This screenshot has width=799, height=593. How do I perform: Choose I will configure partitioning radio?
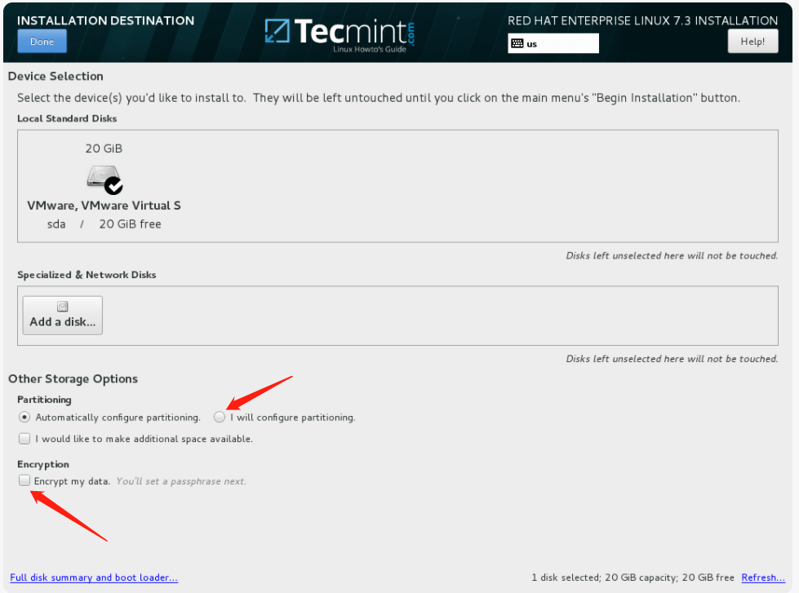point(219,418)
